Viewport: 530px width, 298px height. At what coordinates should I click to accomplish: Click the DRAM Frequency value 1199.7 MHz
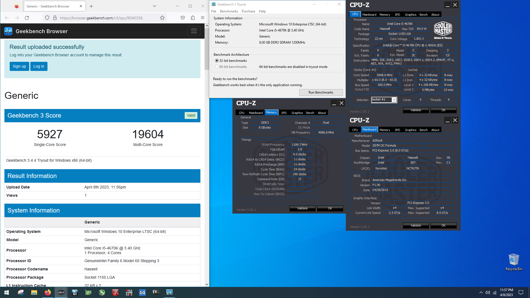click(x=300, y=145)
